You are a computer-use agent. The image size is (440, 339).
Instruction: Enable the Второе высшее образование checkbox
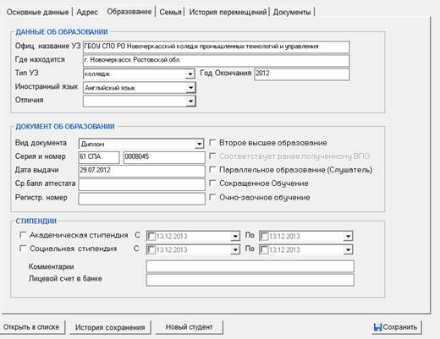click(212, 142)
